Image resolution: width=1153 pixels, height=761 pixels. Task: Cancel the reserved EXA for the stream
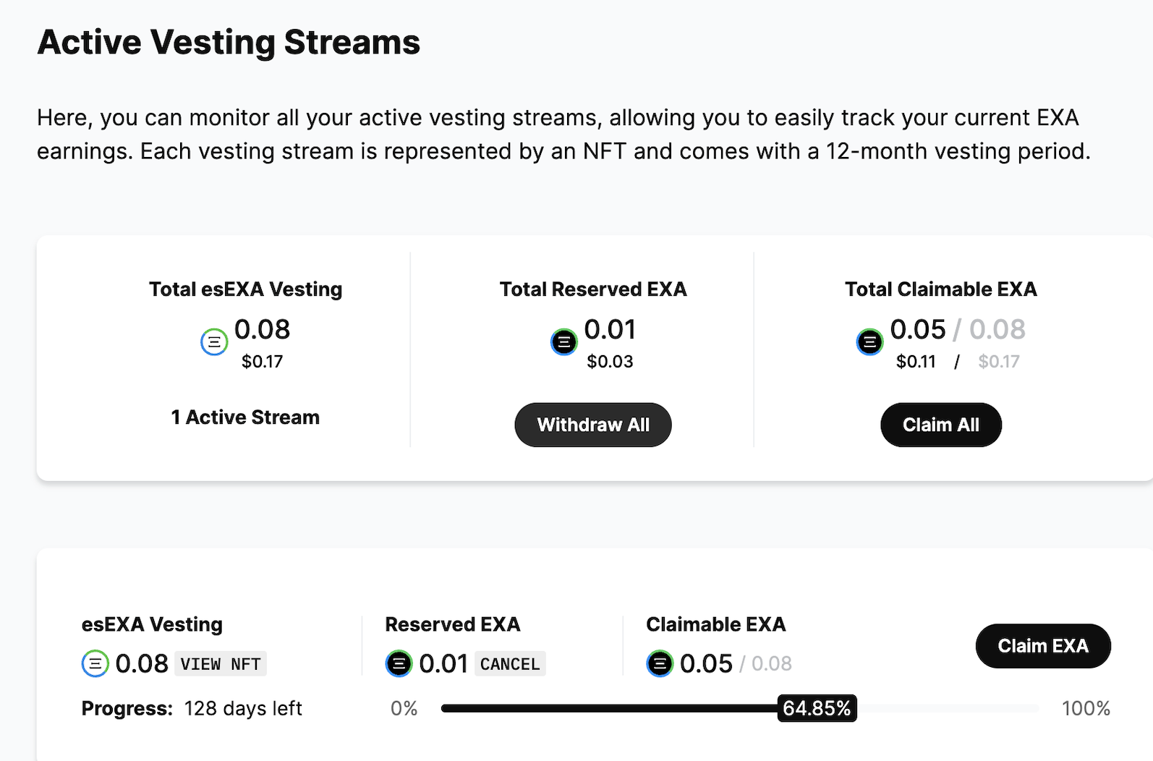510,664
